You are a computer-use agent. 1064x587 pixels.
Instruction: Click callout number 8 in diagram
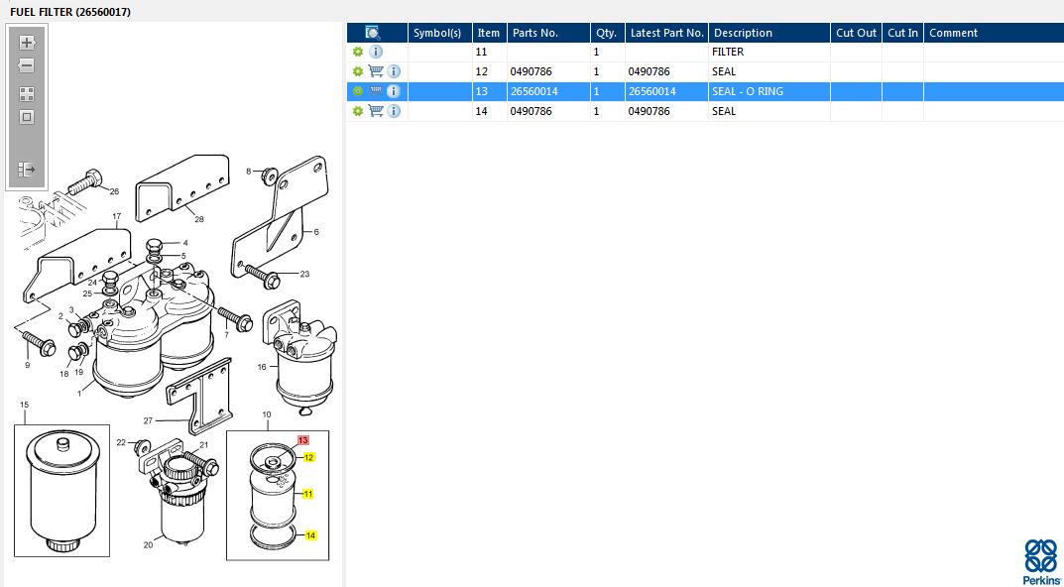(248, 171)
